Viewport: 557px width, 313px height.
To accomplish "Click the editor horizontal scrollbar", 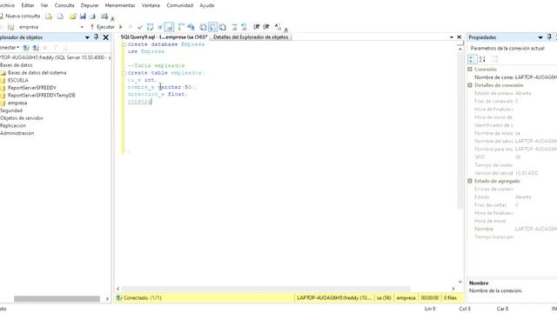I will coord(266,289).
